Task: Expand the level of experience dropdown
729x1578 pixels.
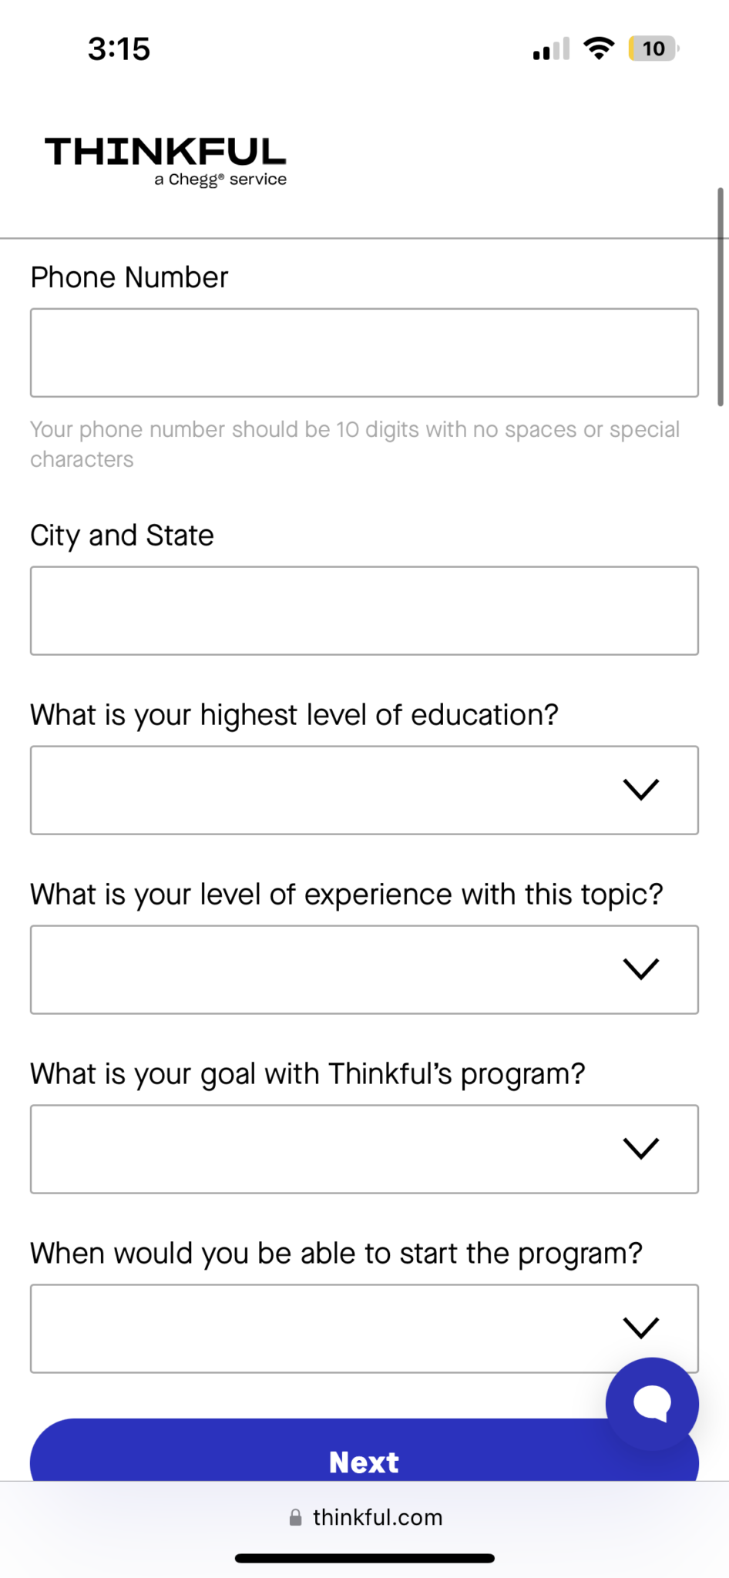Action: (x=364, y=969)
